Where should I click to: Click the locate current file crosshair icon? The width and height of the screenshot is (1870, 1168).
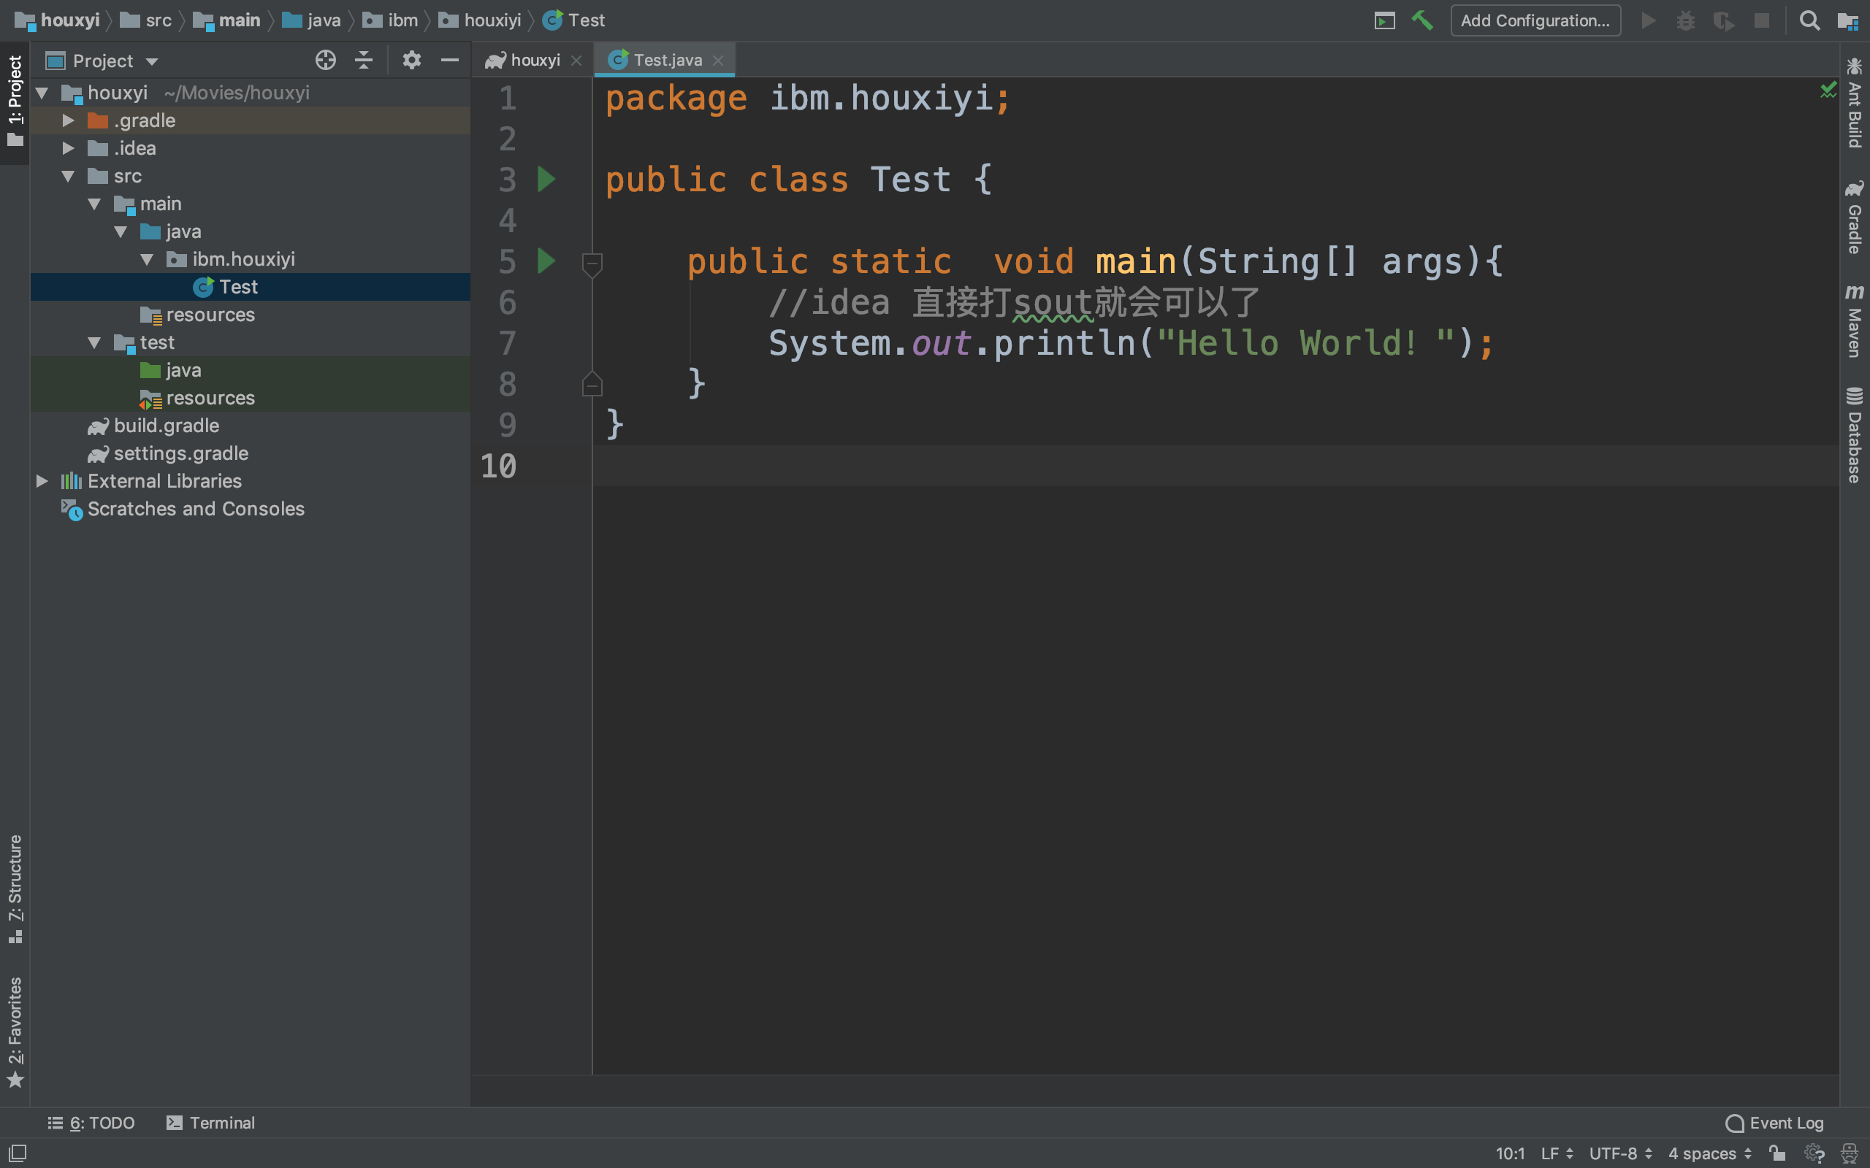click(325, 61)
